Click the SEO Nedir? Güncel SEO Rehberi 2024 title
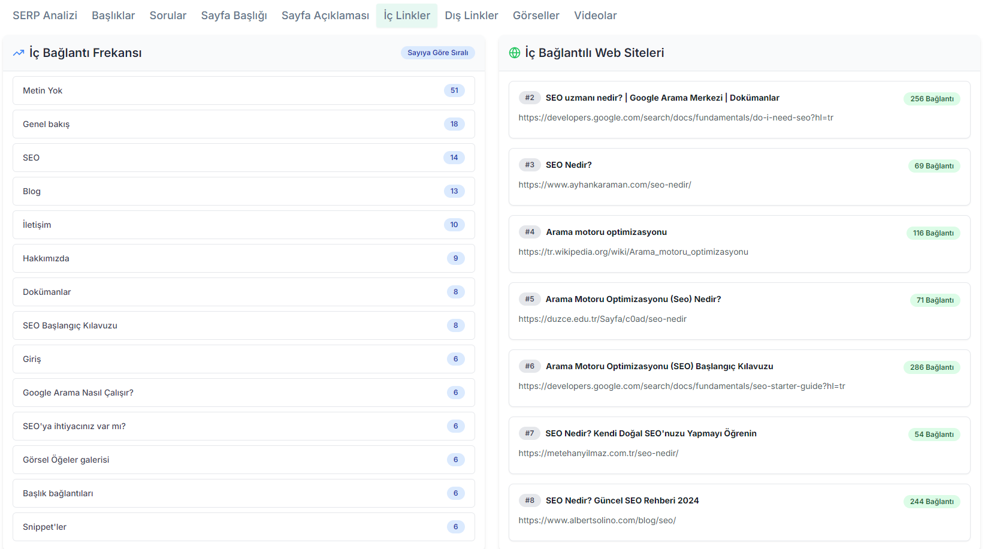This screenshot has width=985, height=549. click(622, 500)
